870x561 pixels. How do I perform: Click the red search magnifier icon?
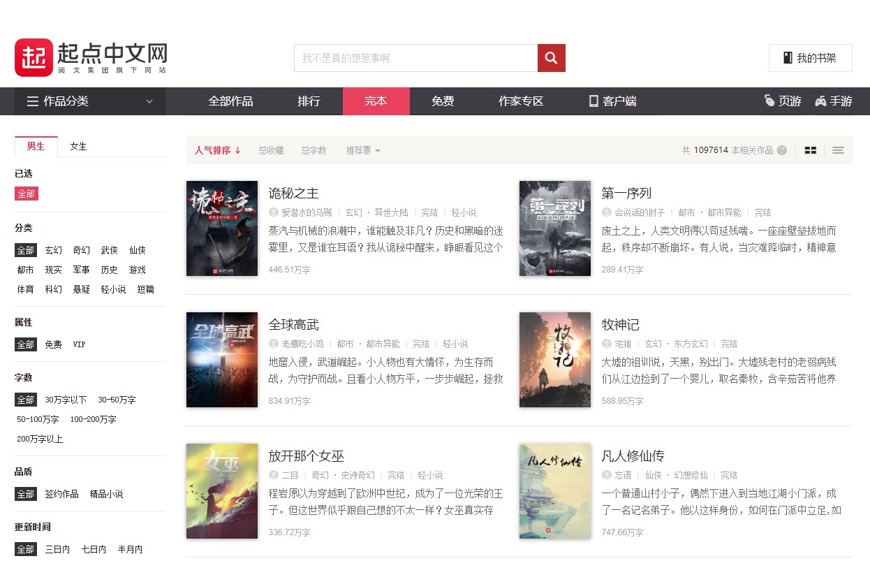click(551, 58)
